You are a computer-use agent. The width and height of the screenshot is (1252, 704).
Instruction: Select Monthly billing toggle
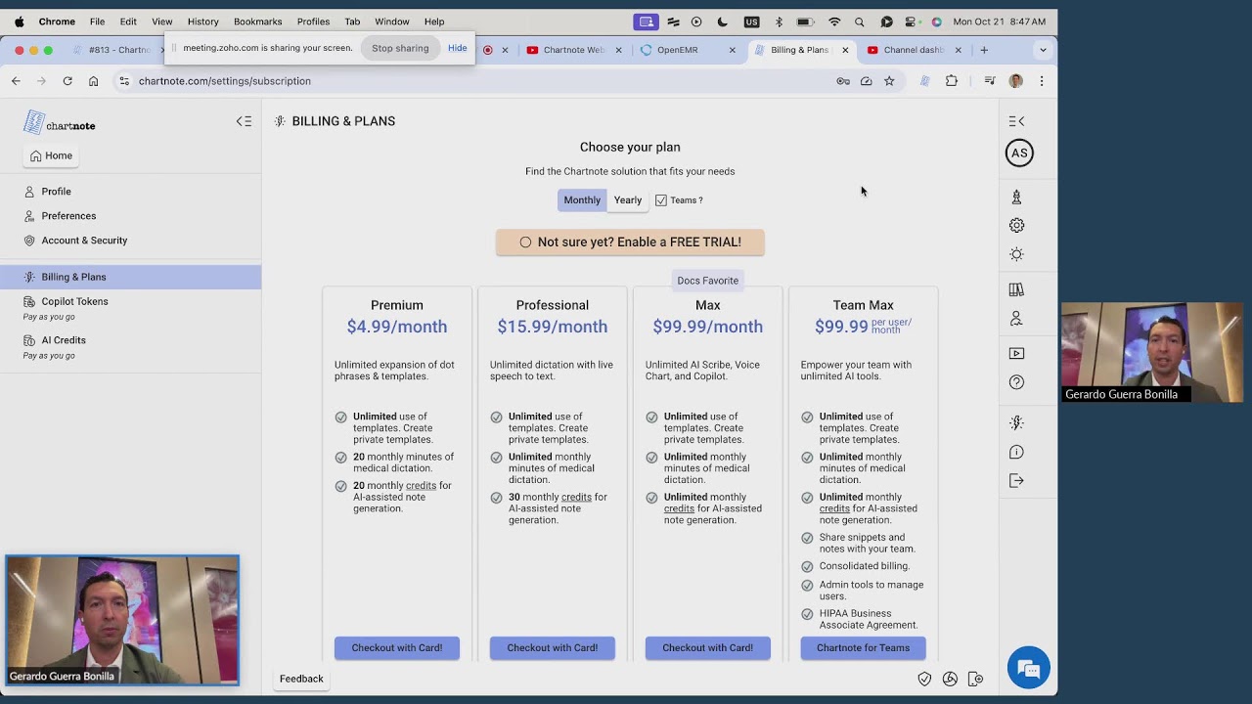click(x=582, y=200)
